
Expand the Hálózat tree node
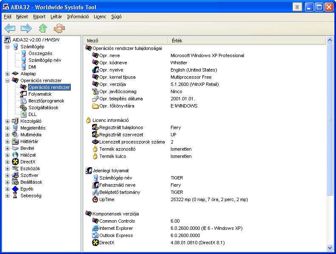tap(7, 155)
